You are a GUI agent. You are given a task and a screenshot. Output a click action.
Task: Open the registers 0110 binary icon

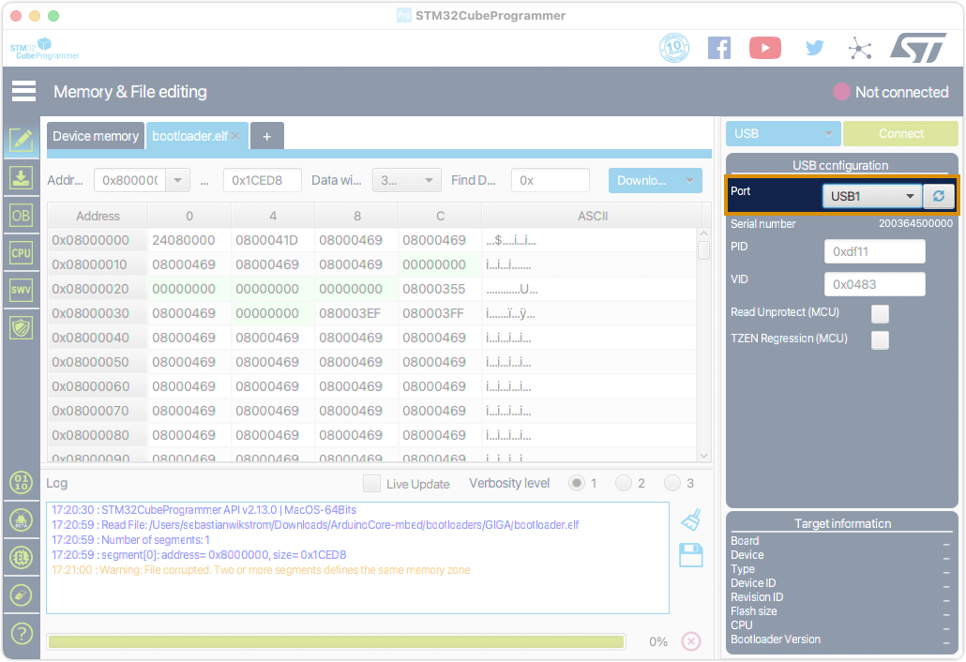[x=21, y=482]
